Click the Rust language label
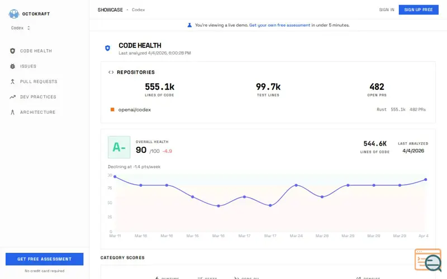The image size is (447, 279). 382,109
